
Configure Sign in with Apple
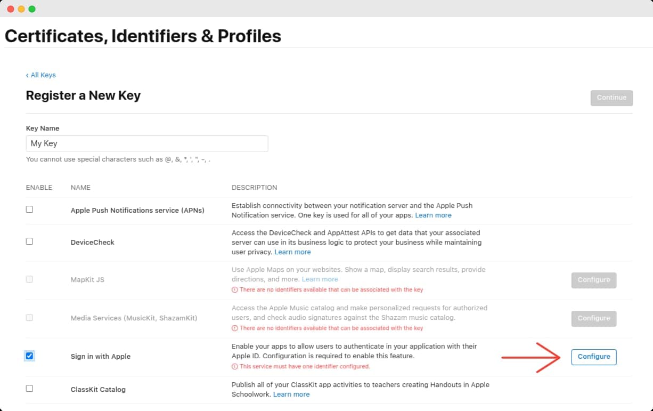click(593, 357)
